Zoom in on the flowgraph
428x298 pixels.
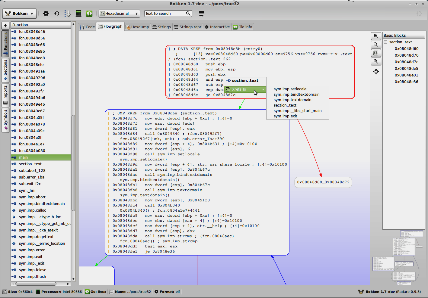click(376, 36)
